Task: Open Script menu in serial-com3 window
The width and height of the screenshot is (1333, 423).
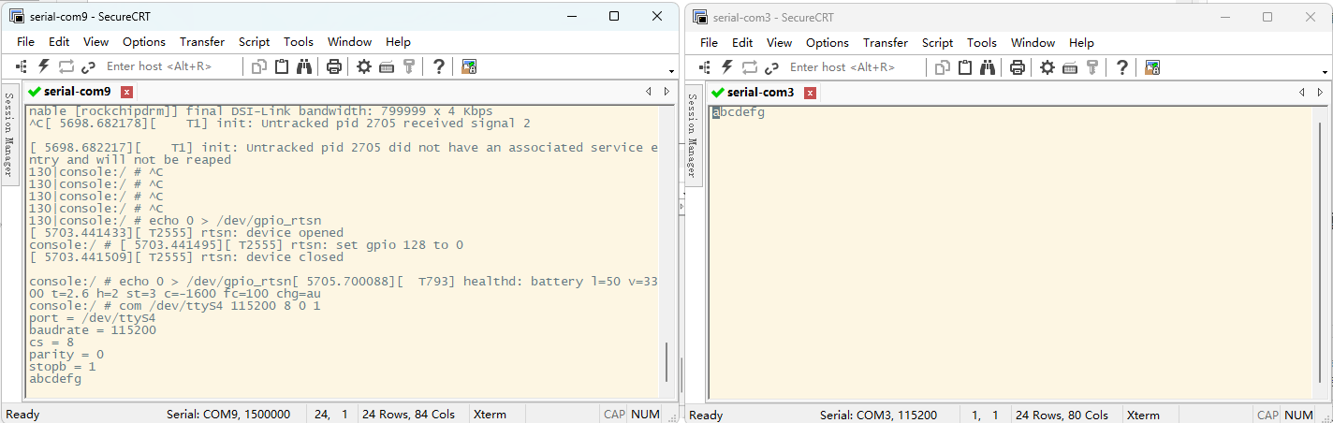Action: (x=937, y=42)
